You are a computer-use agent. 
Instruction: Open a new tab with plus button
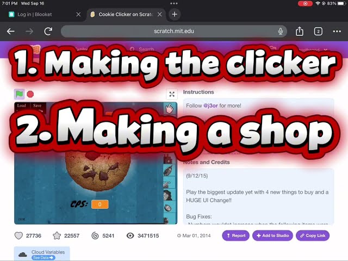175,15
